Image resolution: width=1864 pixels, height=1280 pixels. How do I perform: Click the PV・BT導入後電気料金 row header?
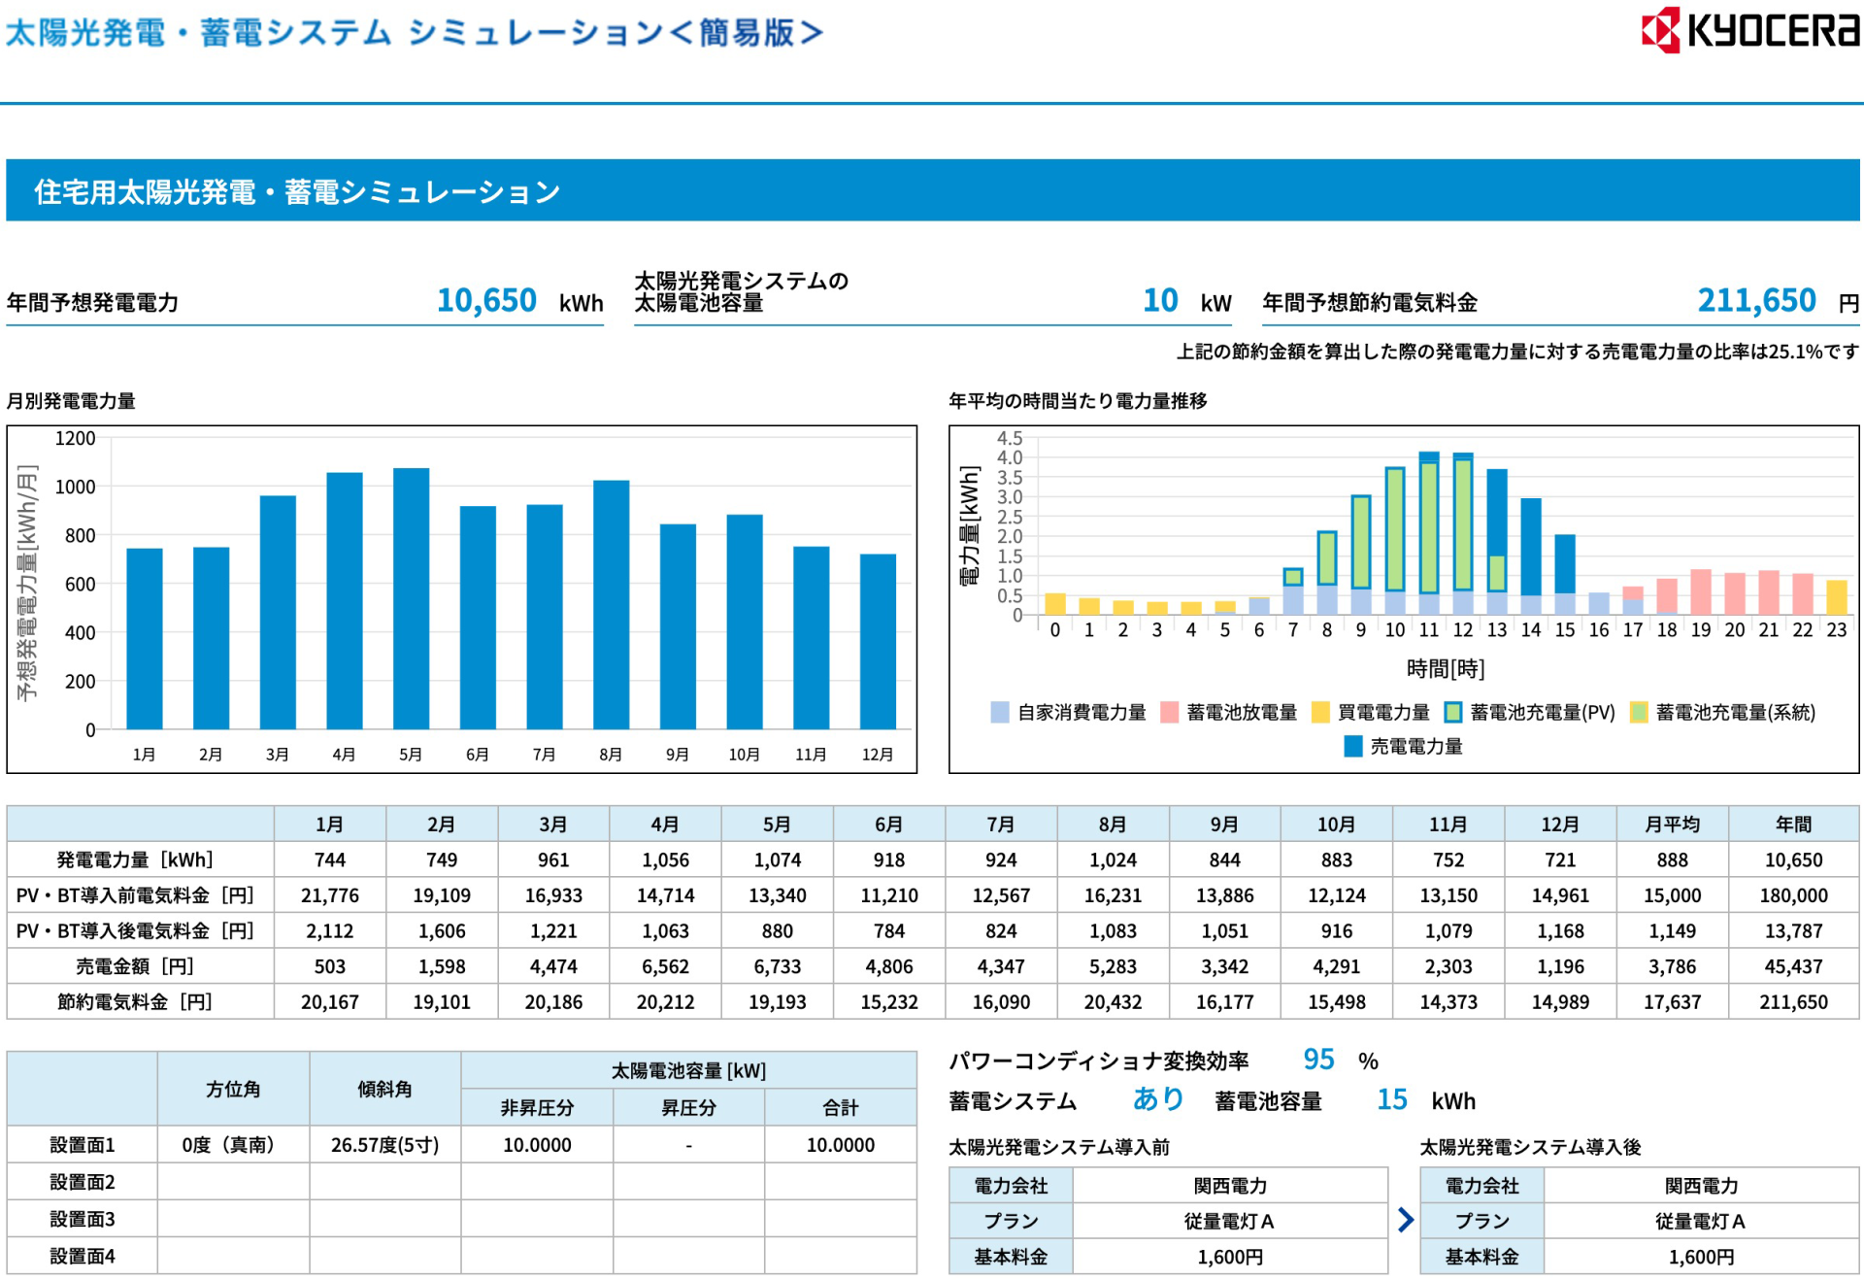140,930
